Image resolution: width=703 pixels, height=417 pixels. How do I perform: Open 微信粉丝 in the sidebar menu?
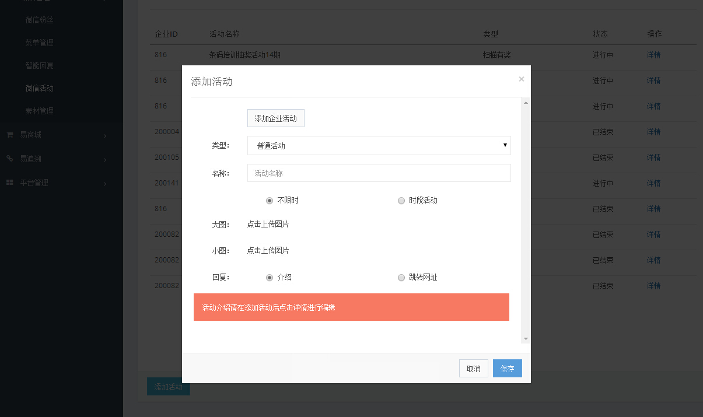point(40,20)
